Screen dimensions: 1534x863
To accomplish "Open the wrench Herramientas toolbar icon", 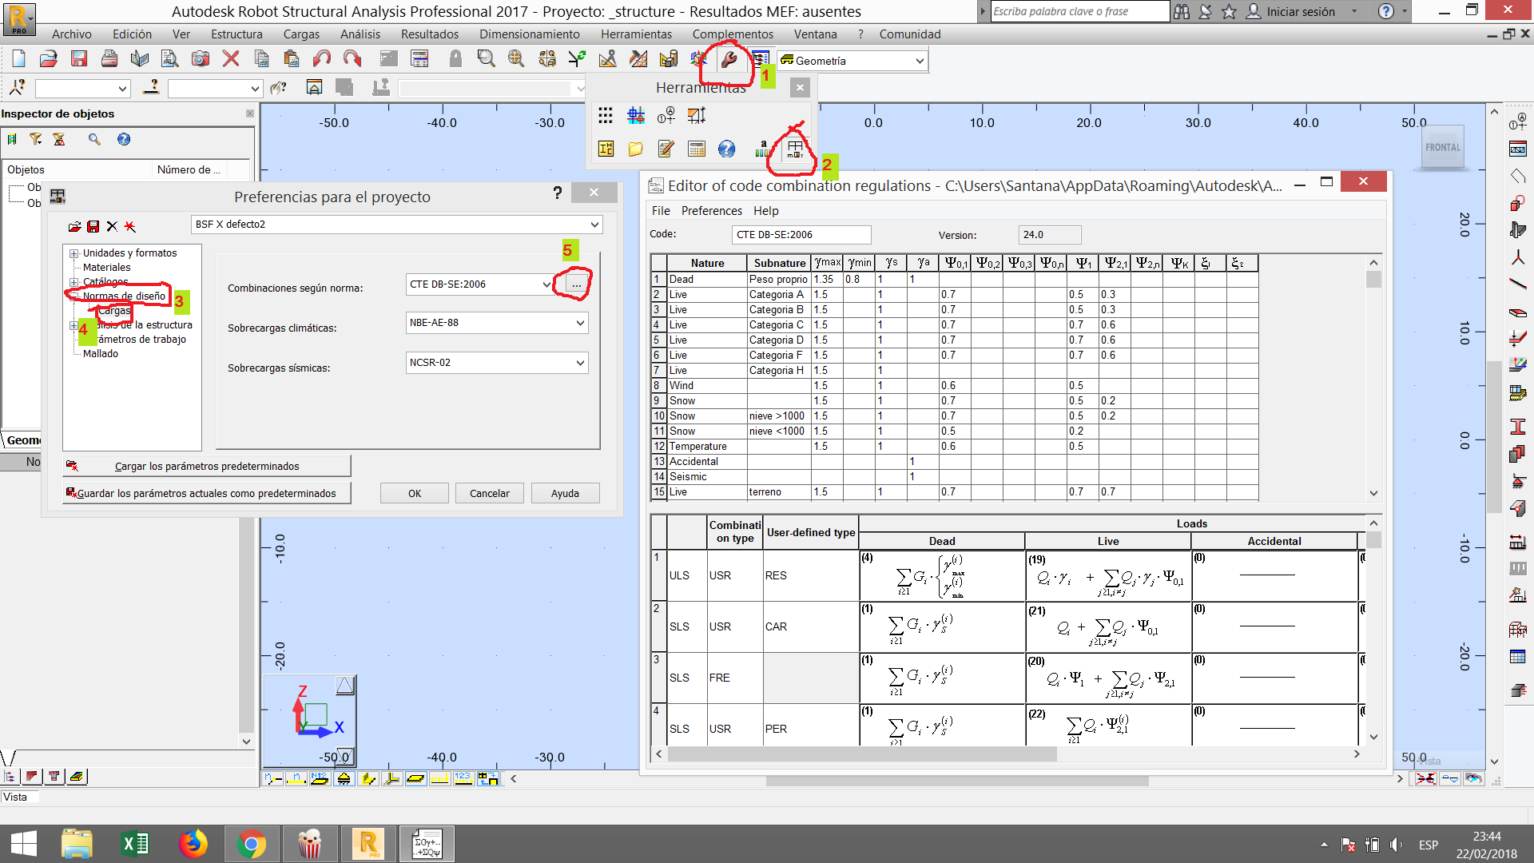I will [x=728, y=59].
